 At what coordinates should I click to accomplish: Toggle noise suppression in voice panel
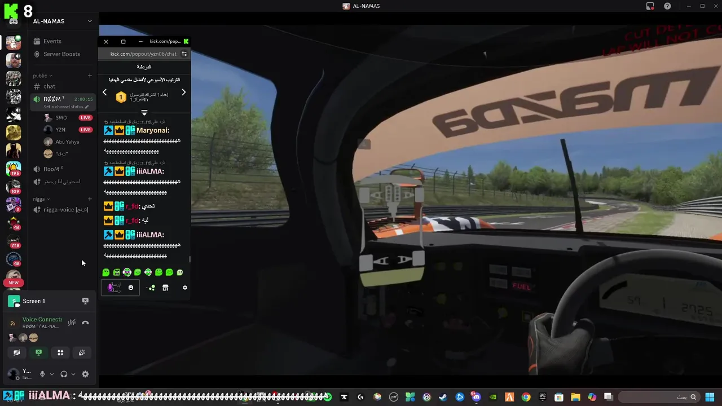[72, 323]
